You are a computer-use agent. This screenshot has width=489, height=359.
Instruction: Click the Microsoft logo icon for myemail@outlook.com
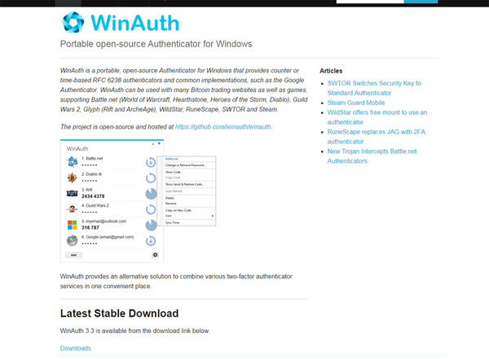[72, 225]
